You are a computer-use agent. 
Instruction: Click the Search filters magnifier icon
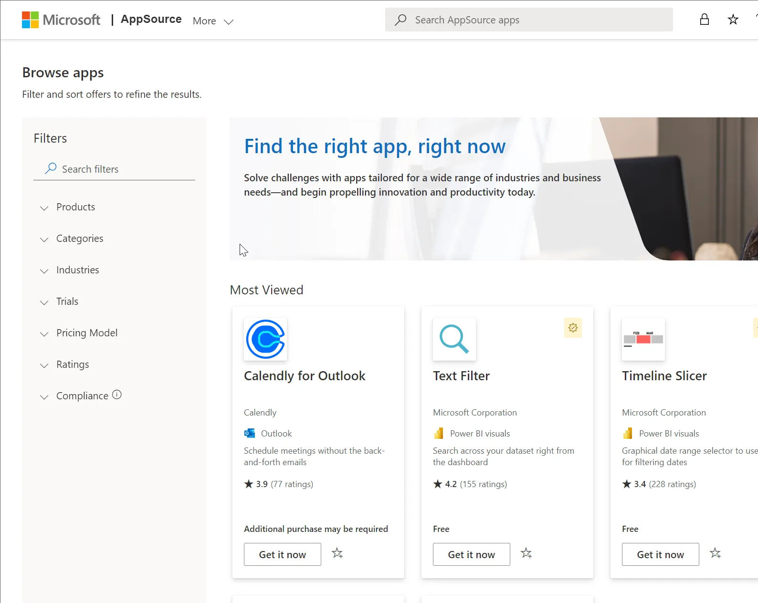coord(51,168)
